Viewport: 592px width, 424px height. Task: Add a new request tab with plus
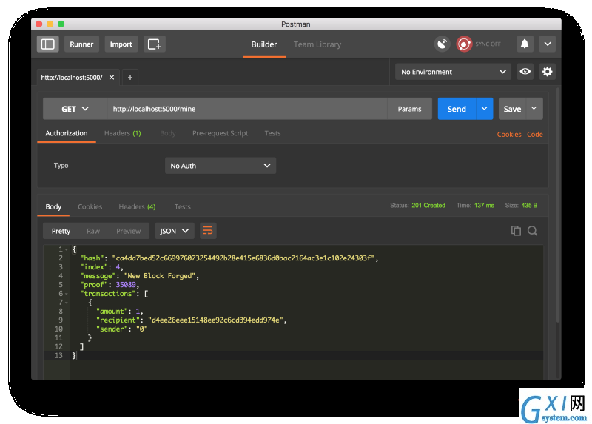(130, 78)
